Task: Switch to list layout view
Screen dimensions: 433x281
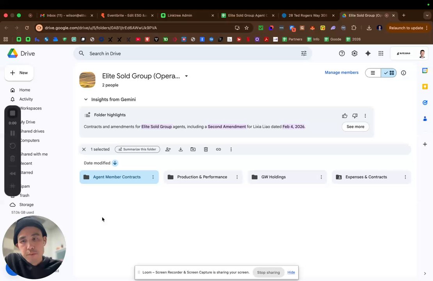Action: 373,73
